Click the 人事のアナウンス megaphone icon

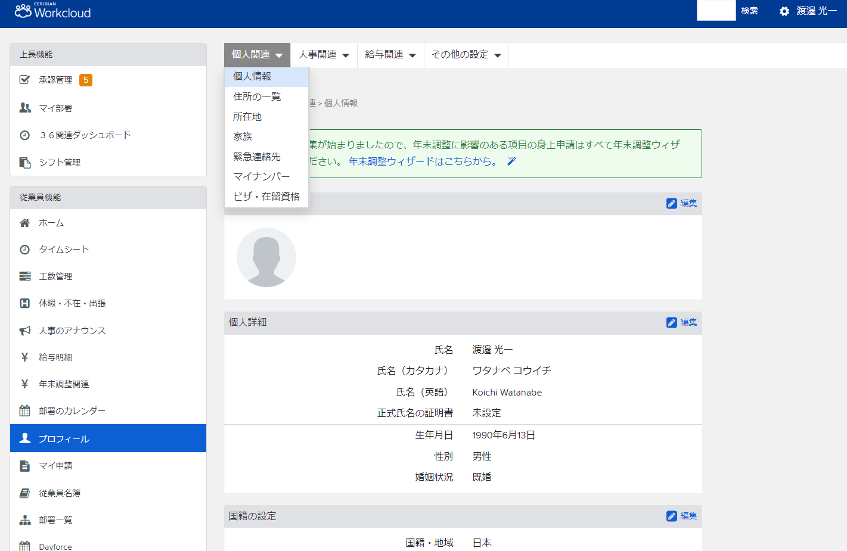click(25, 331)
